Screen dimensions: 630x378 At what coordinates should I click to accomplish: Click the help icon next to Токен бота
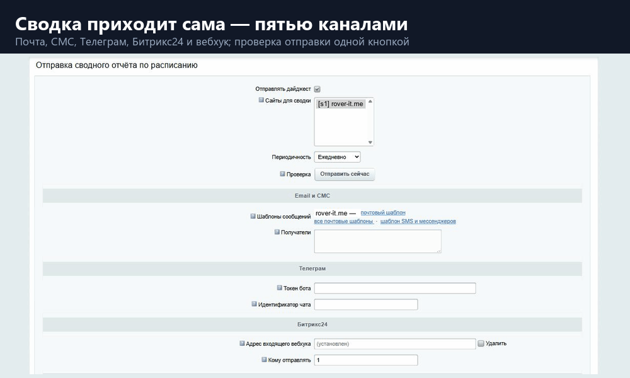[x=279, y=288]
